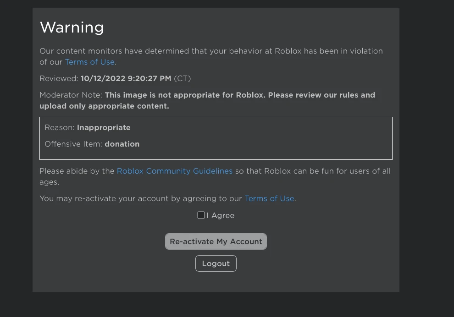Click the Reviewed date timestamp
The height and width of the screenshot is (317, 454).
(x=126, y=78)
